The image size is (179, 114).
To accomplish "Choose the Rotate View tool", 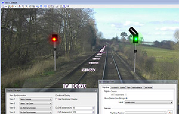I will [37, 6].
